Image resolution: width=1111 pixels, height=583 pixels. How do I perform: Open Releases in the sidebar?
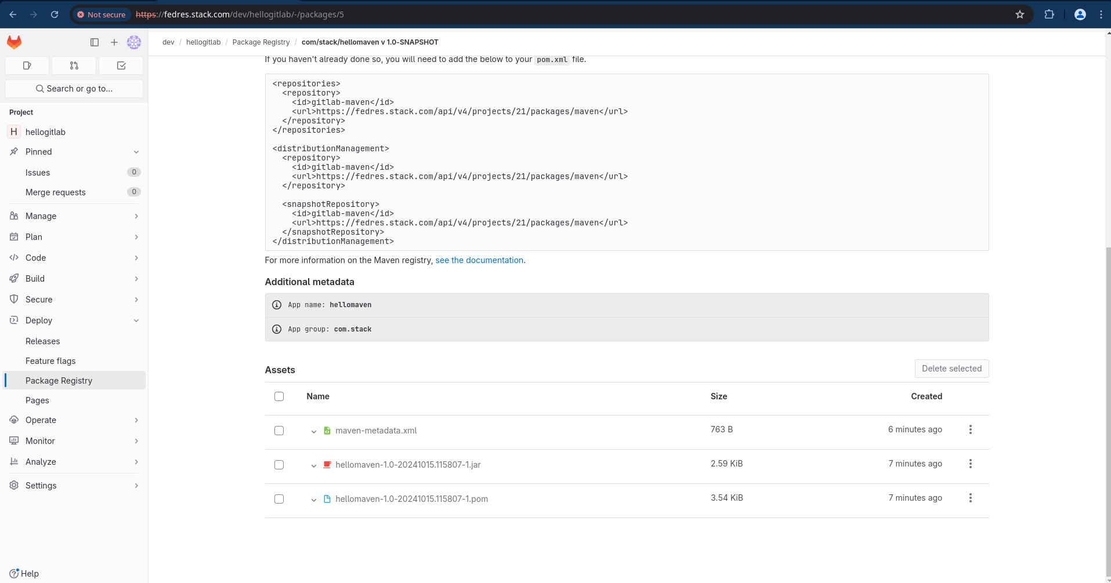(x=43, y=341)
